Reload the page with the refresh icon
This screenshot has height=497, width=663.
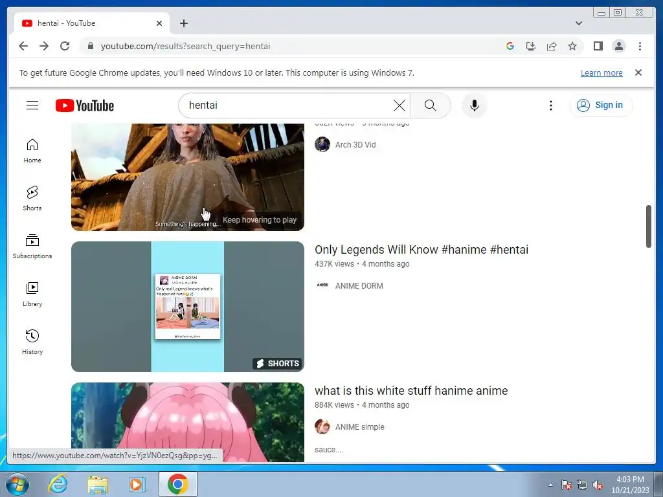(x=65, y=46)
